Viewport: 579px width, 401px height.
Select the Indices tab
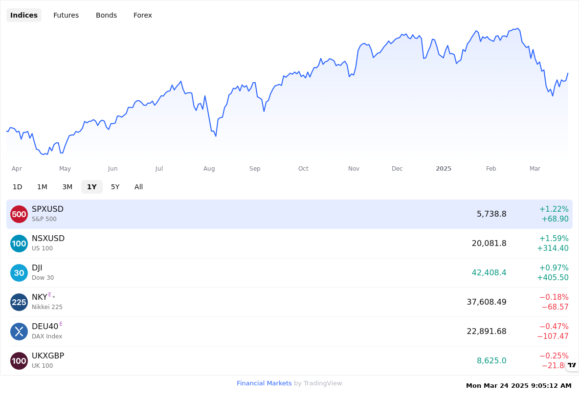24,15
